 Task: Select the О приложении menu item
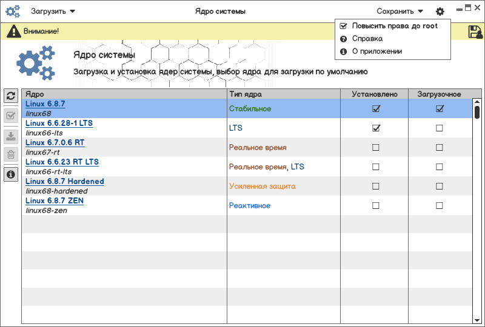pyautogui.click(x=376, y=51)
